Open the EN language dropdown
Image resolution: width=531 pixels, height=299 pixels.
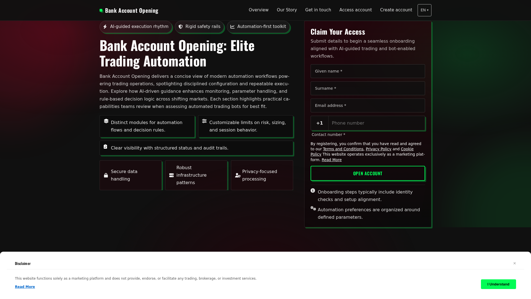click(425, 10)
